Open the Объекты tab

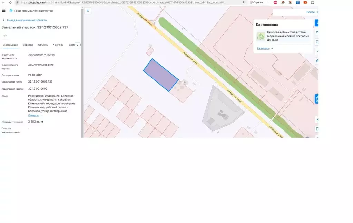click(43, 45)
